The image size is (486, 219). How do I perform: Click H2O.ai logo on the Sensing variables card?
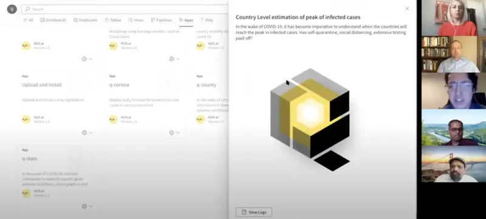[113, 45]
